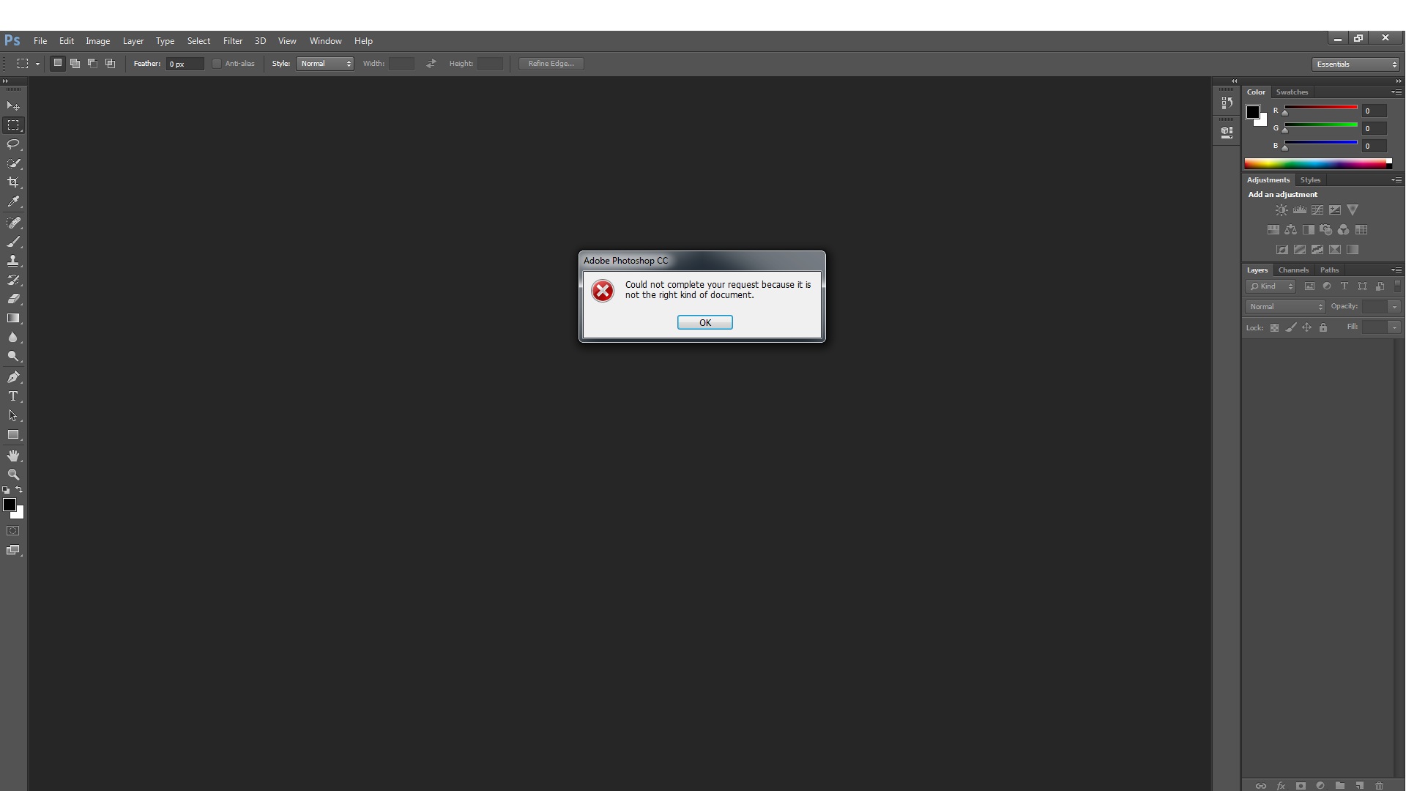Select the Crop tool
1406x791 pixels.
point(13,182)
